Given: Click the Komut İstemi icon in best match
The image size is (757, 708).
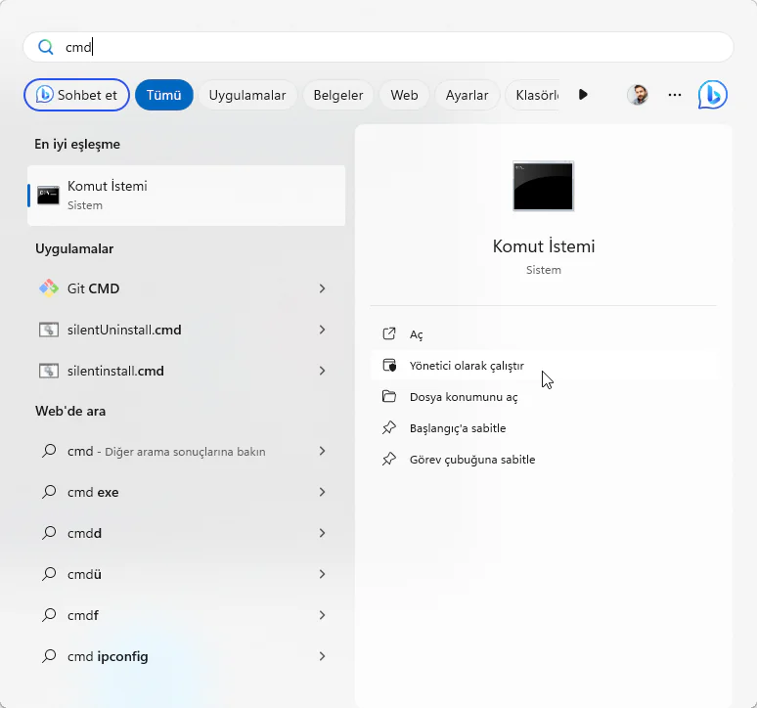Looking at the screenshot, I should (48, 195).
